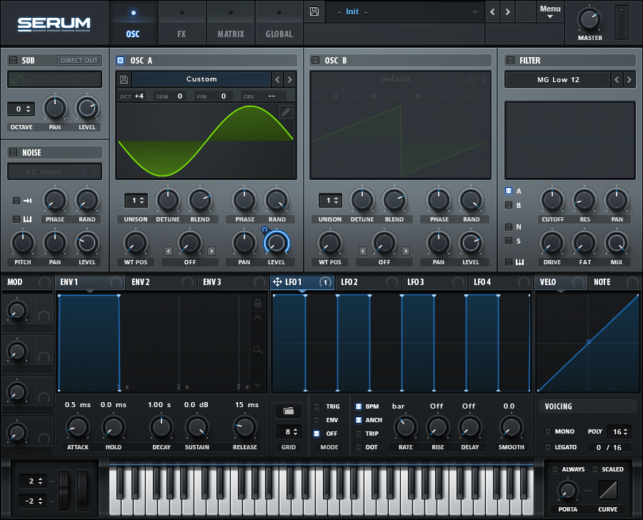Image resolution: width=643 pixels, height=520 pixels.
Task: Switch to the GLOBAL tab
Action: [x=279, y=23]
